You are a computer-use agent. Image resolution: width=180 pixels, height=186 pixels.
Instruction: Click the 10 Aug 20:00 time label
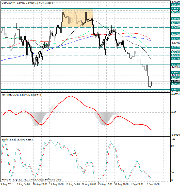click(x=40, y=184)
